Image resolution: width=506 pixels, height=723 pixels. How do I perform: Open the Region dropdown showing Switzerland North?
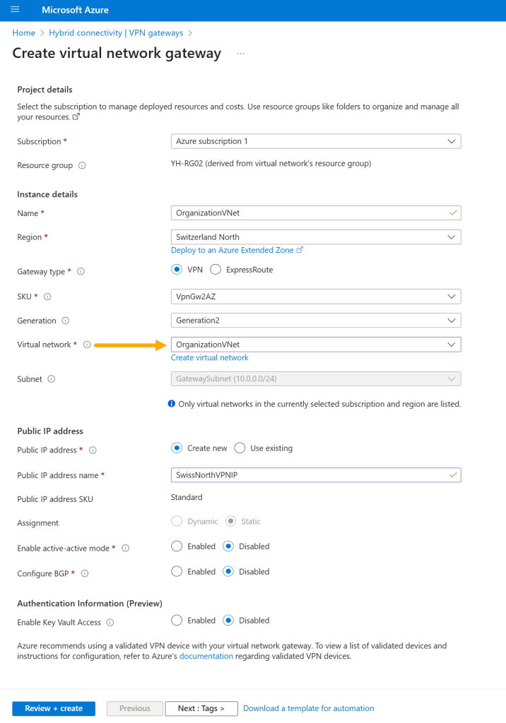pos(316,237)
